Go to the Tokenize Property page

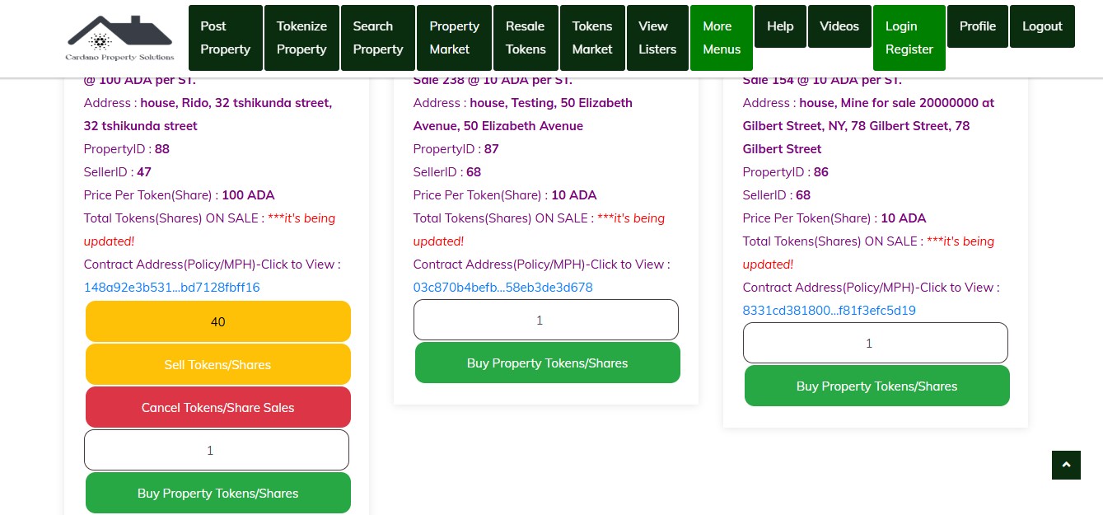301,38
